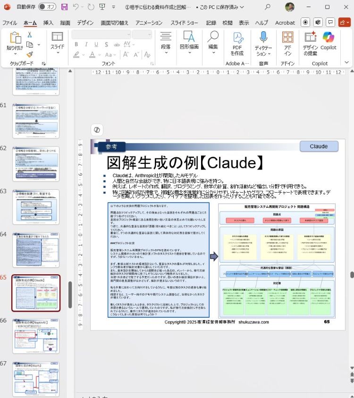Toggle text Shadow formatting

pyautogui.click(x=106, y=44)
